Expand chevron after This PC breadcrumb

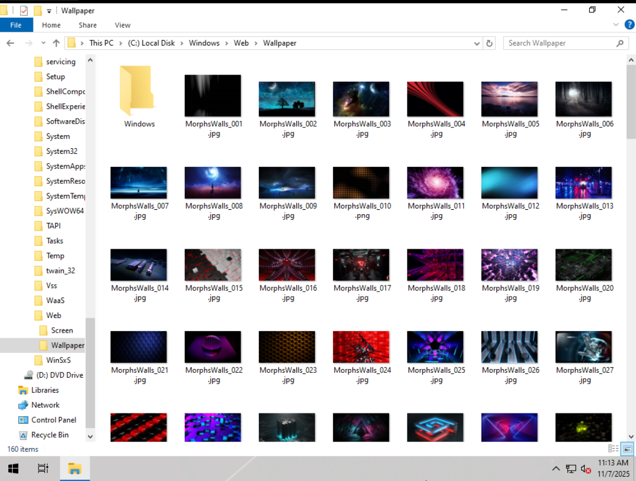tap(120, 43)
